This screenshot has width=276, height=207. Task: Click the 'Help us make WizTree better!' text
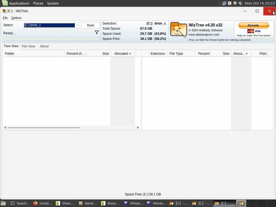tap(254, 36)
